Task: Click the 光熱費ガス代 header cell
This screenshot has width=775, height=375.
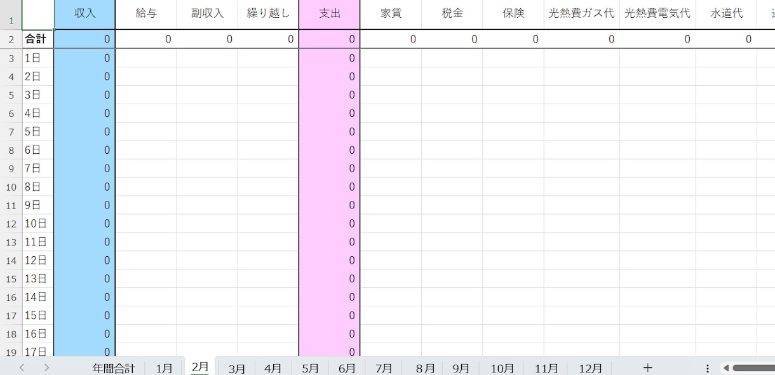Action: 582,15
